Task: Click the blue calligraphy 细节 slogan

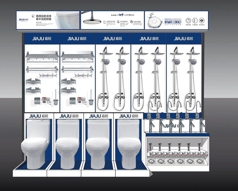Action: coord(121,15)
